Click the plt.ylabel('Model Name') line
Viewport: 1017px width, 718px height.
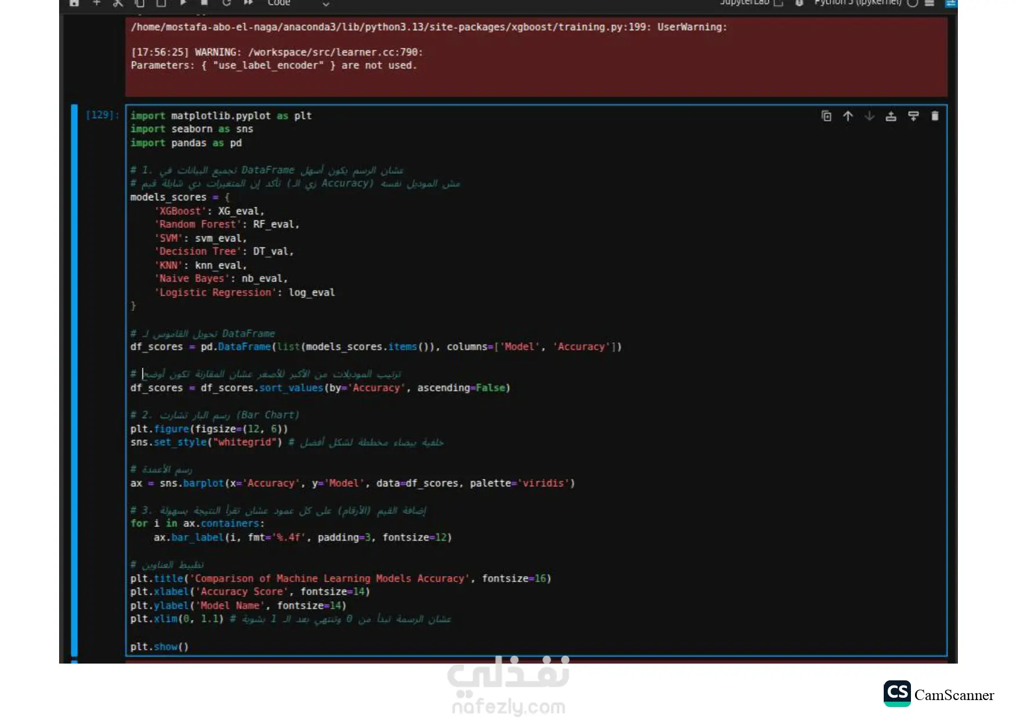coord(238,606)
